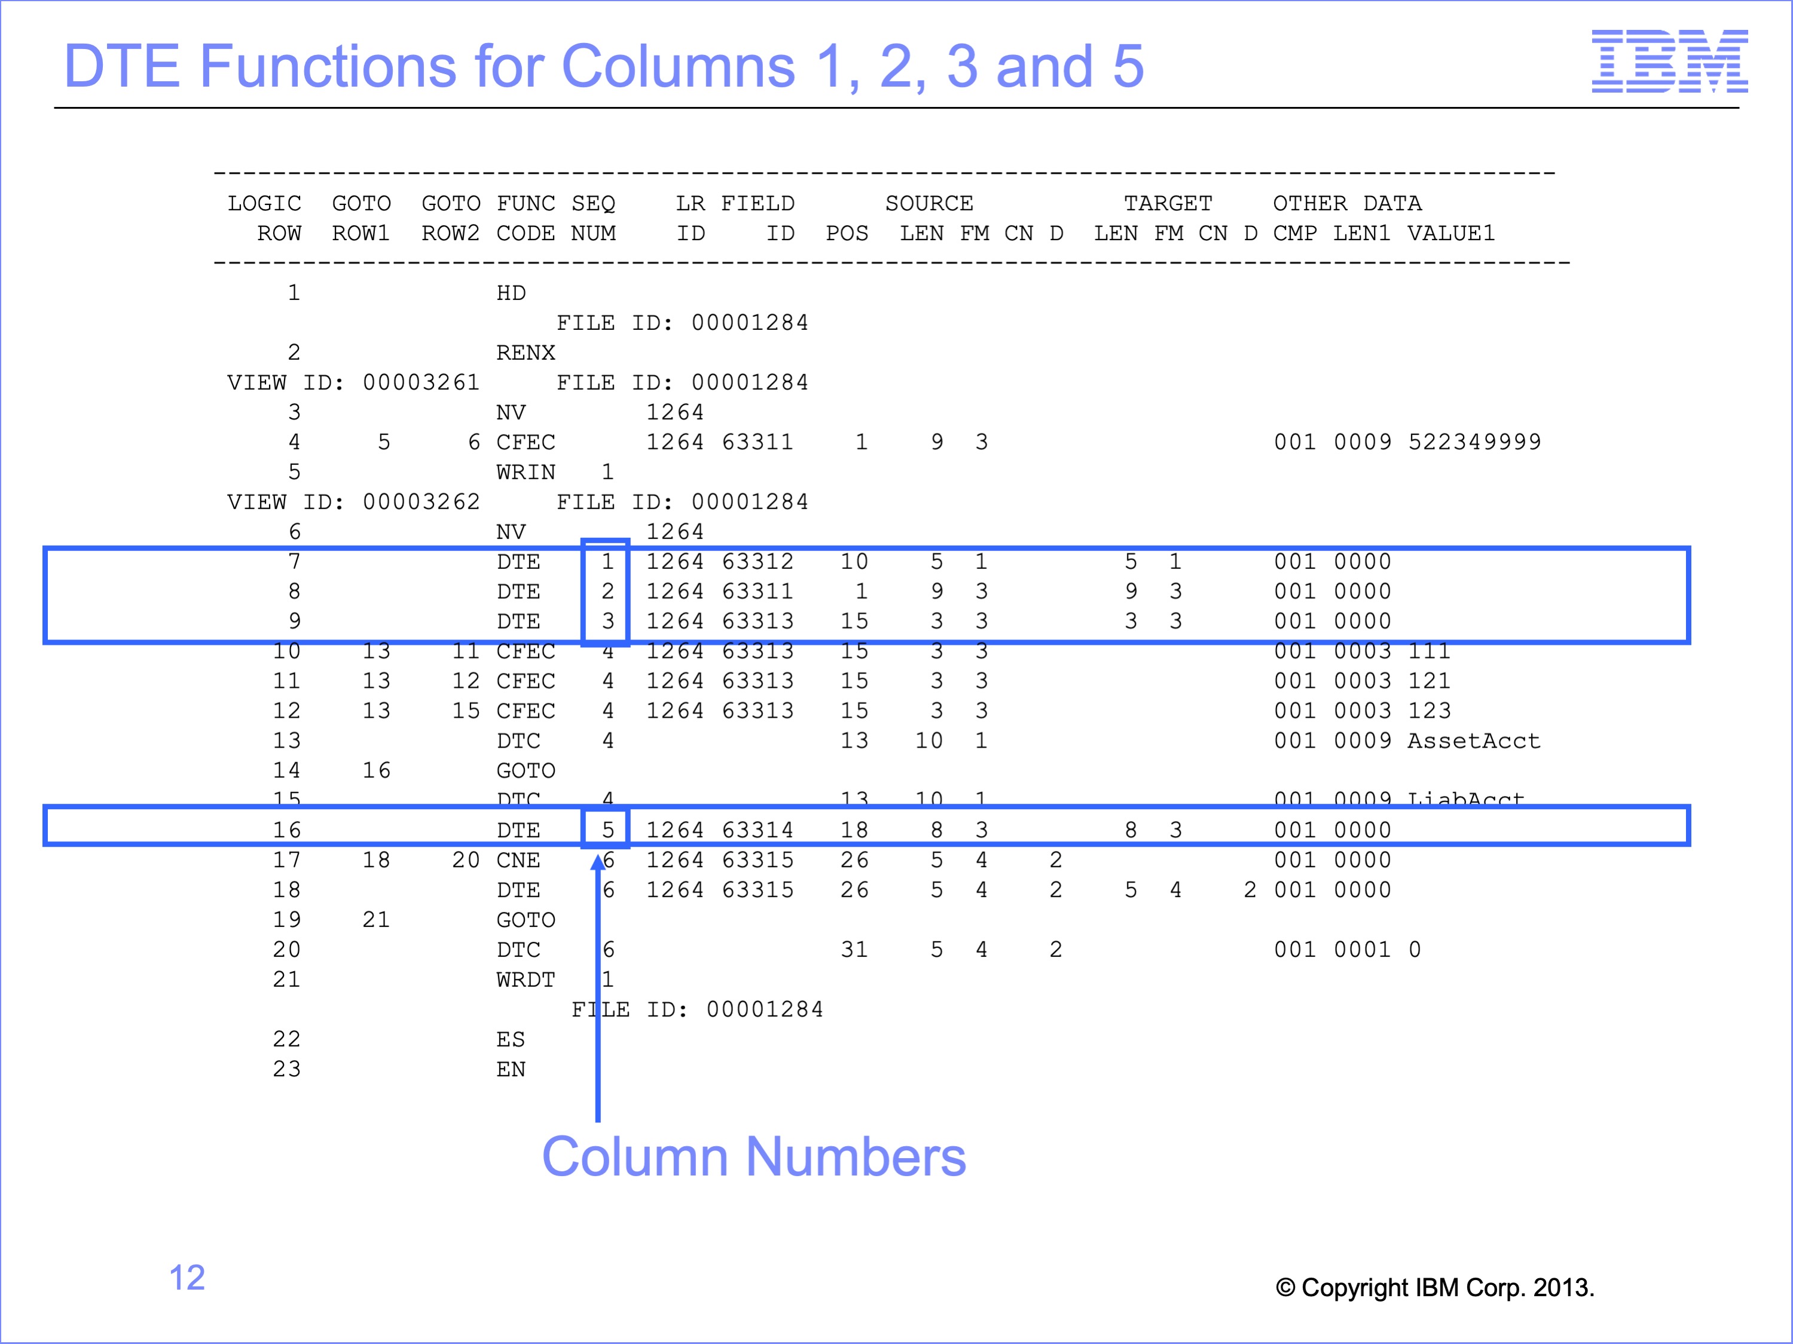This screenshot has height=1344, width=1793.
Task: Click "GOTO" in logic row 14
Action: pos(526,772)
